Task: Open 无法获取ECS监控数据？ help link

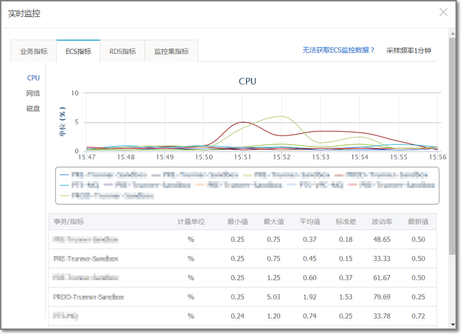Action: (x=338, y=50)
